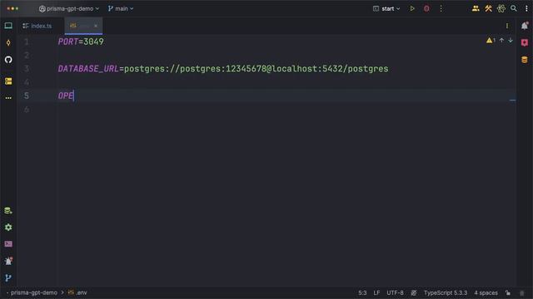Click the OPE text on line 5
This screenshot has height=299, width=533.
66,96
